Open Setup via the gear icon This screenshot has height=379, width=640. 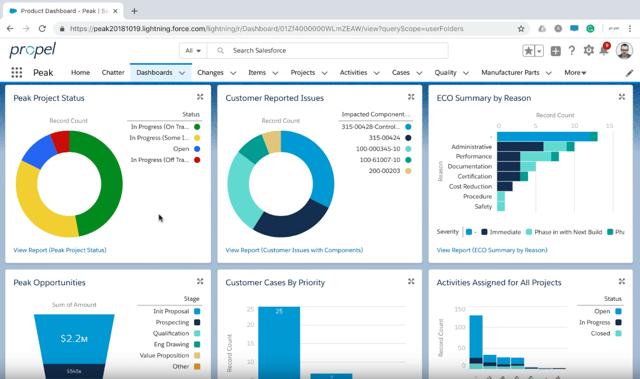tap(588, 50)
